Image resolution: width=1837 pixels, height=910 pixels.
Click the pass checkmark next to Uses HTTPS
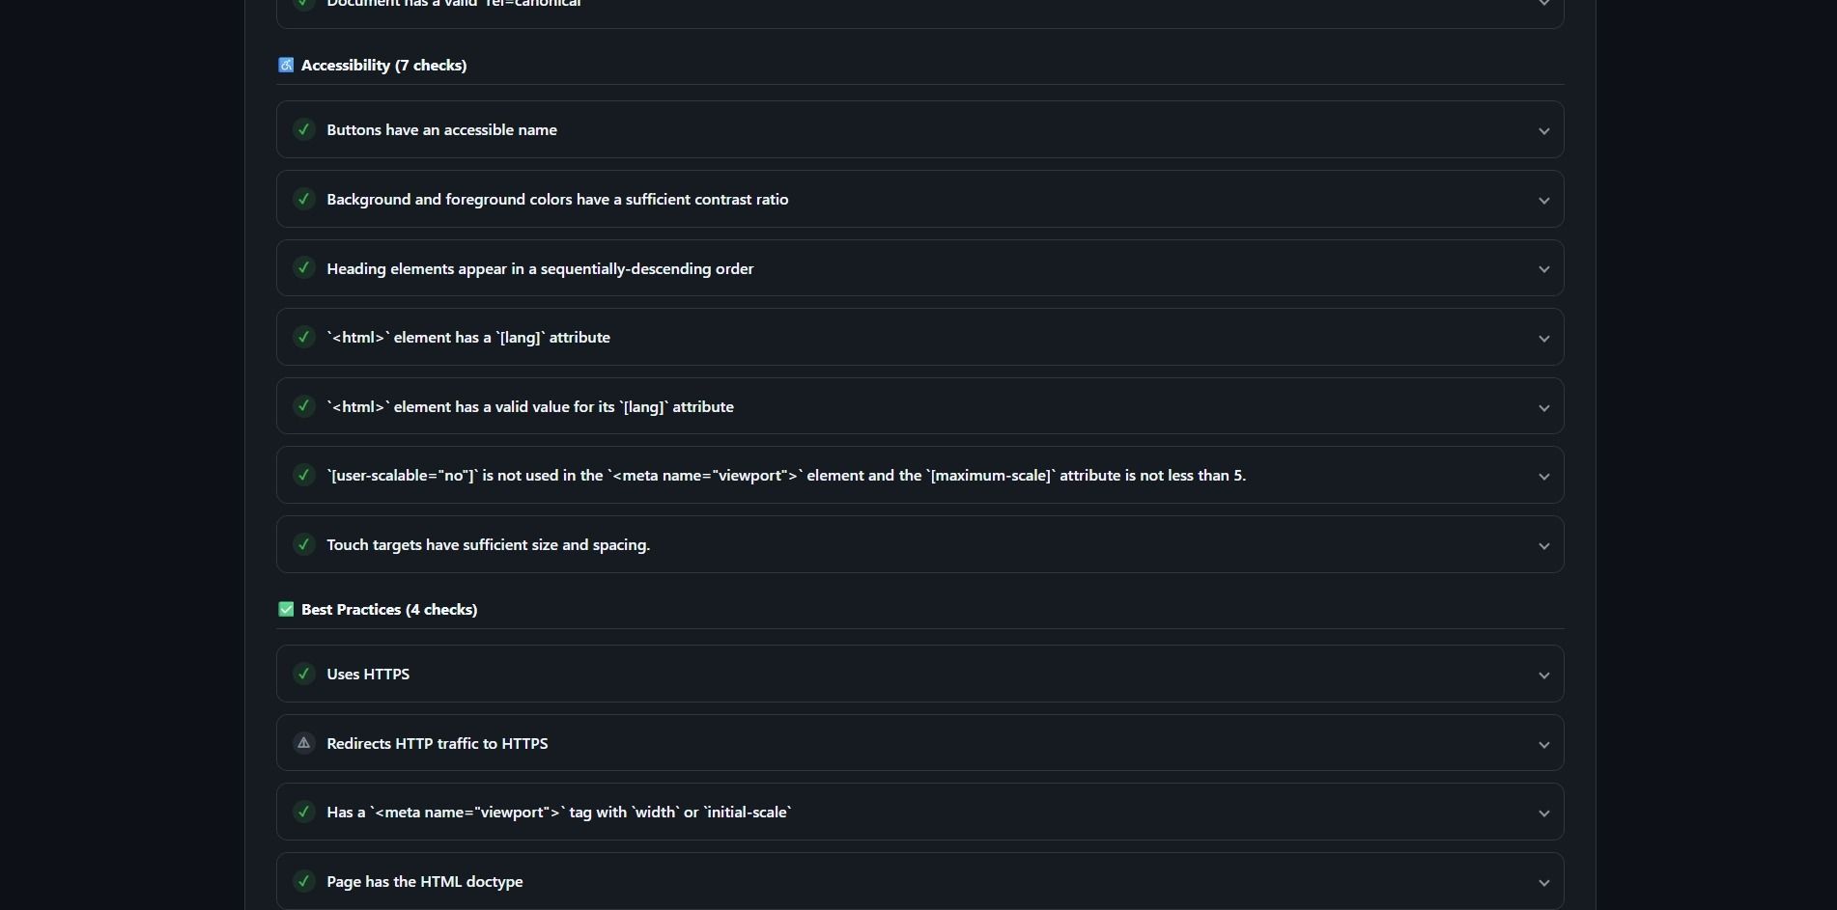coord(304,674)
